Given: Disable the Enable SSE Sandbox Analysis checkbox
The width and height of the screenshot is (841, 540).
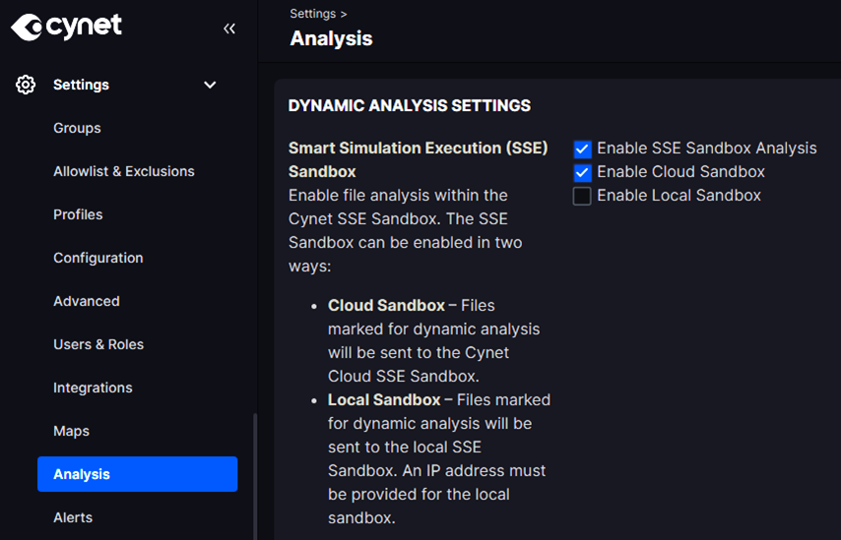Looking at the screenshot, I should 582,150.
